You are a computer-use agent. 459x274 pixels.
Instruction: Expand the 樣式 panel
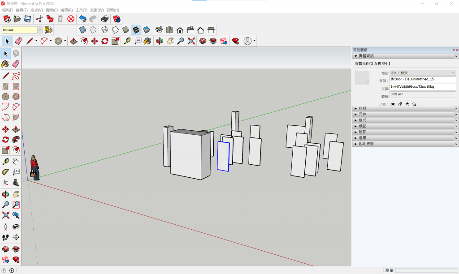(355, 120)
